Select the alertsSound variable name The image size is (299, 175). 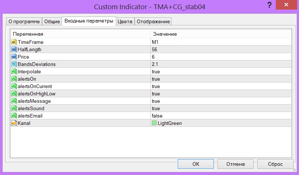coord(31,108)
